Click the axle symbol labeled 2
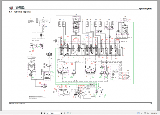 tap(43, 20)
